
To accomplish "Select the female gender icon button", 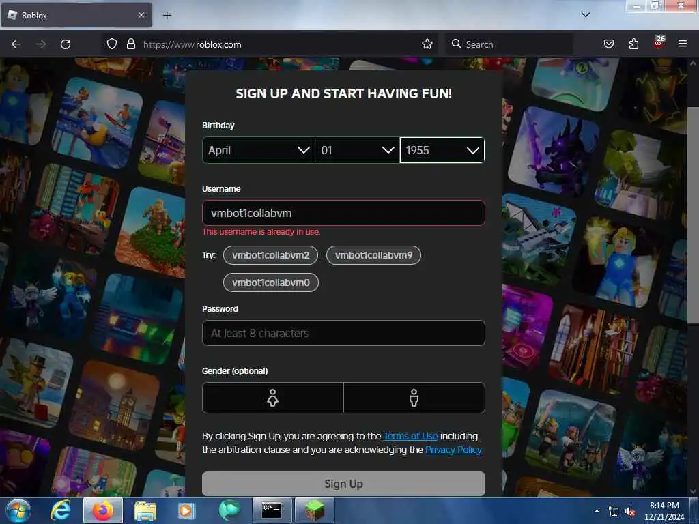I will [x=273, y=398].
